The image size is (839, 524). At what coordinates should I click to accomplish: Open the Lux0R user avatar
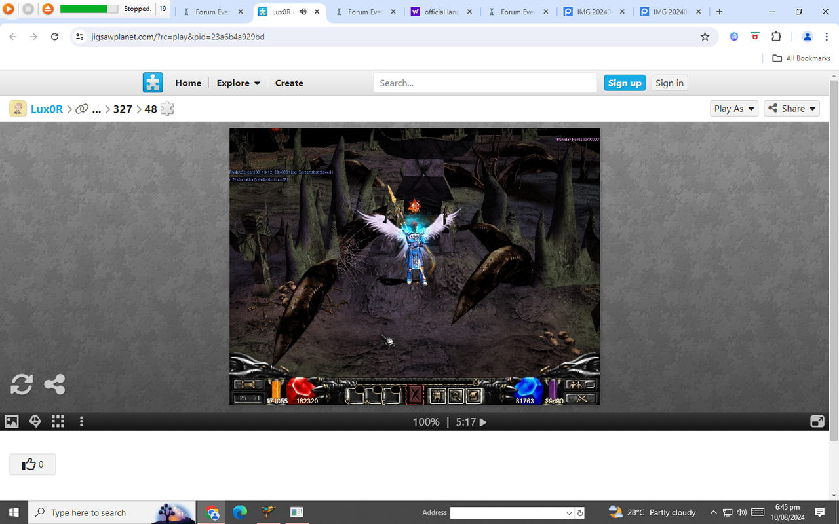(18, 109)
